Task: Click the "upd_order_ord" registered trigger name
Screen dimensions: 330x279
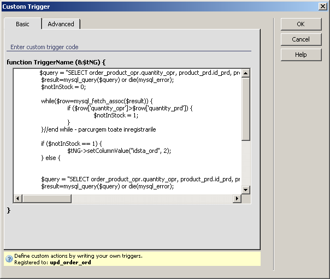Action: click(x=70, y=262)
